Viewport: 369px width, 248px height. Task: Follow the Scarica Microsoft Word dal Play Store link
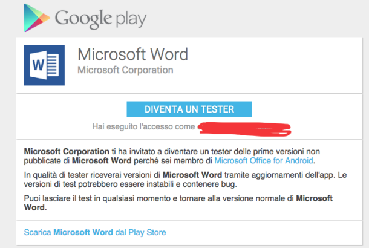(x=94, y=232)
